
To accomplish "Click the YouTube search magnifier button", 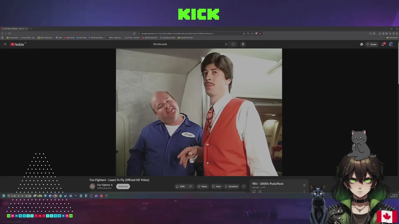I will point(233,44).
